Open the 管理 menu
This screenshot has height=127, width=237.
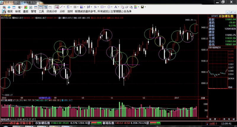[33, 11]
